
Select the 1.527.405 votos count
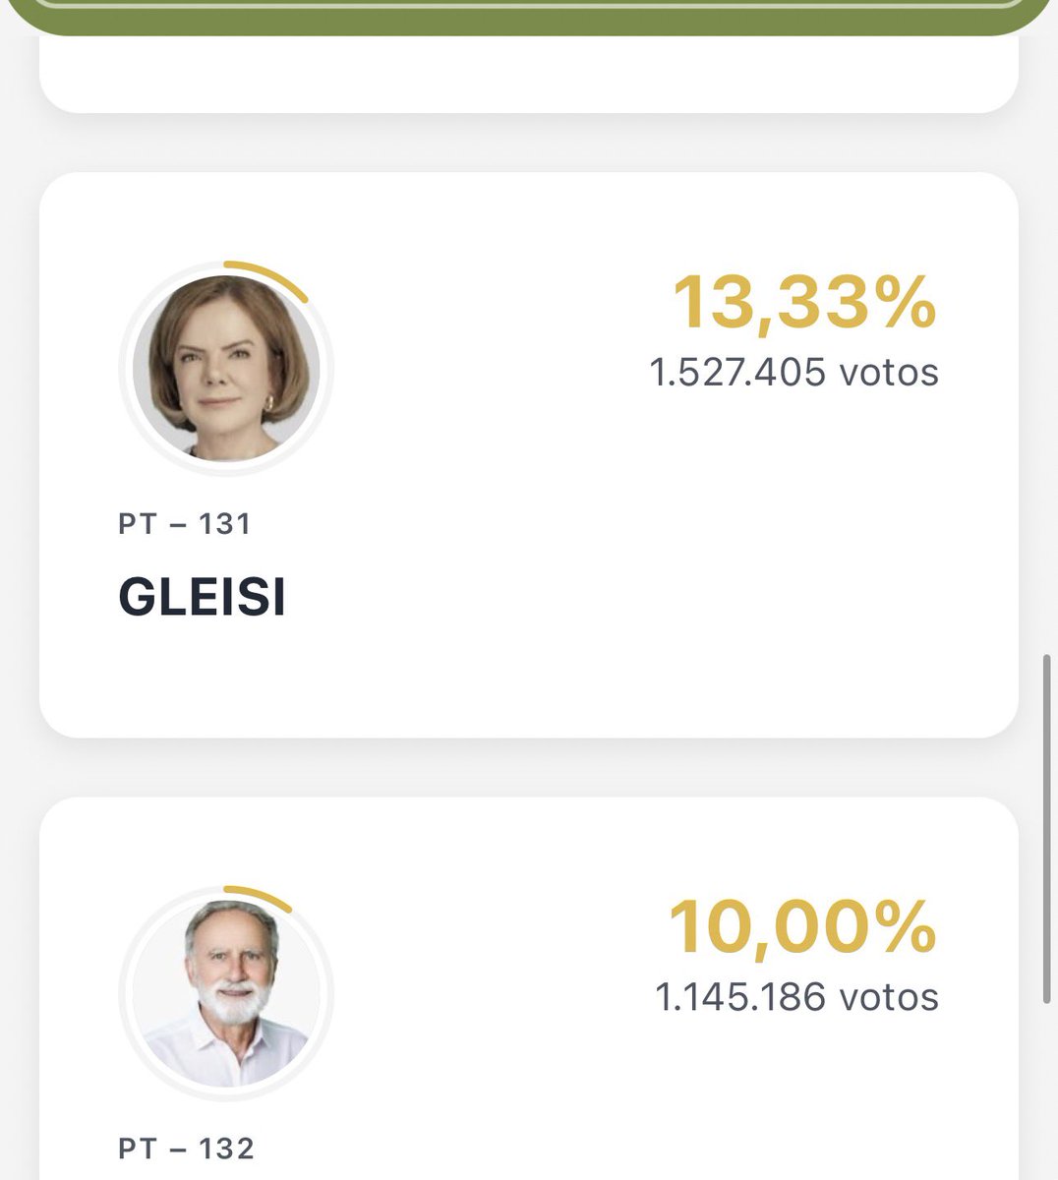click(x=793, y=373)
